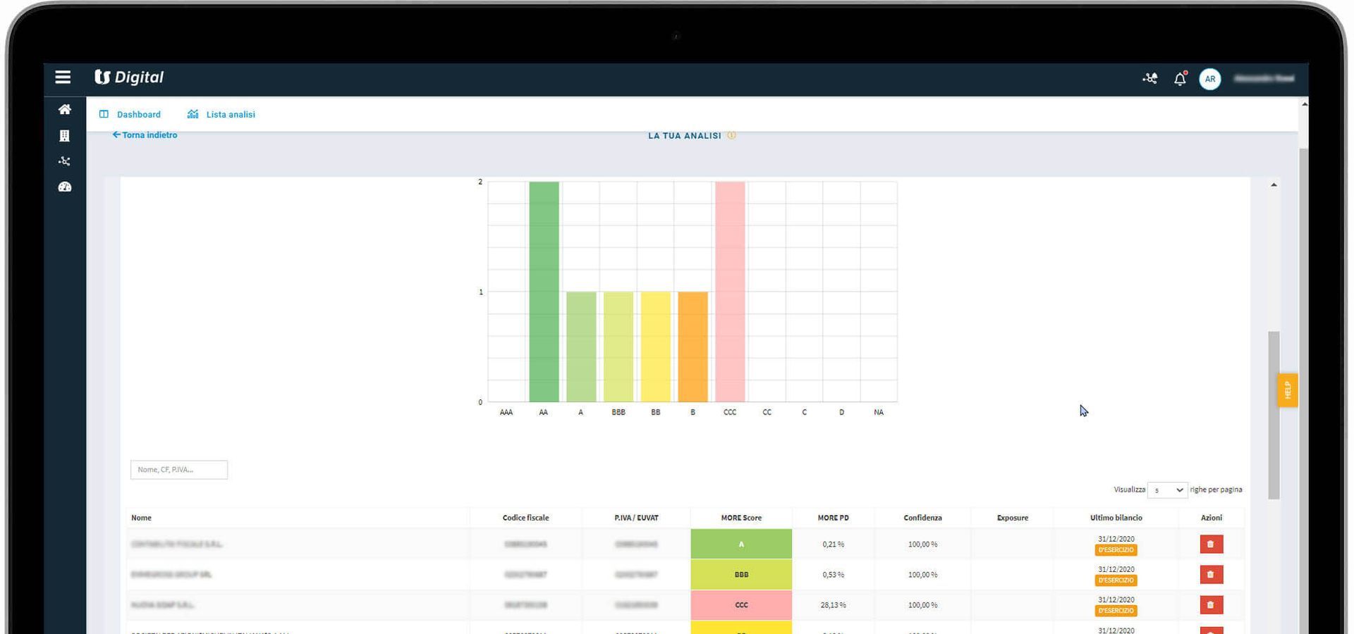This screenshot has width=1354, height=634.
Task: Delete the row with MORE Score CCC
Action: [1212, 604]
